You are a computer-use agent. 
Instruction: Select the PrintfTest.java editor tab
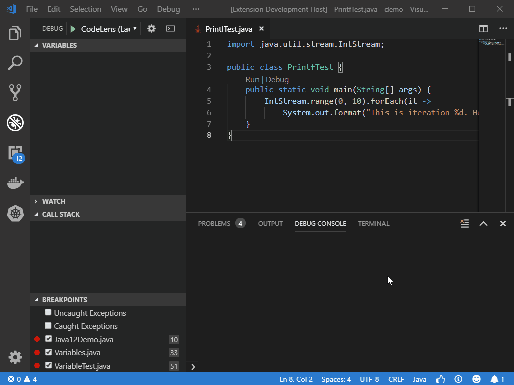229,29
